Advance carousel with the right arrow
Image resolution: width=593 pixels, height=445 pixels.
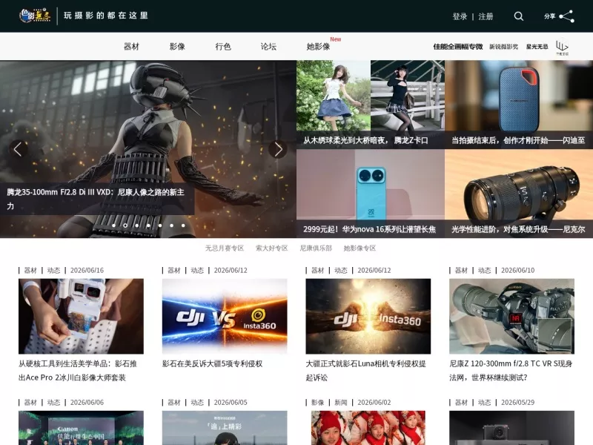[x=278, y=149]
